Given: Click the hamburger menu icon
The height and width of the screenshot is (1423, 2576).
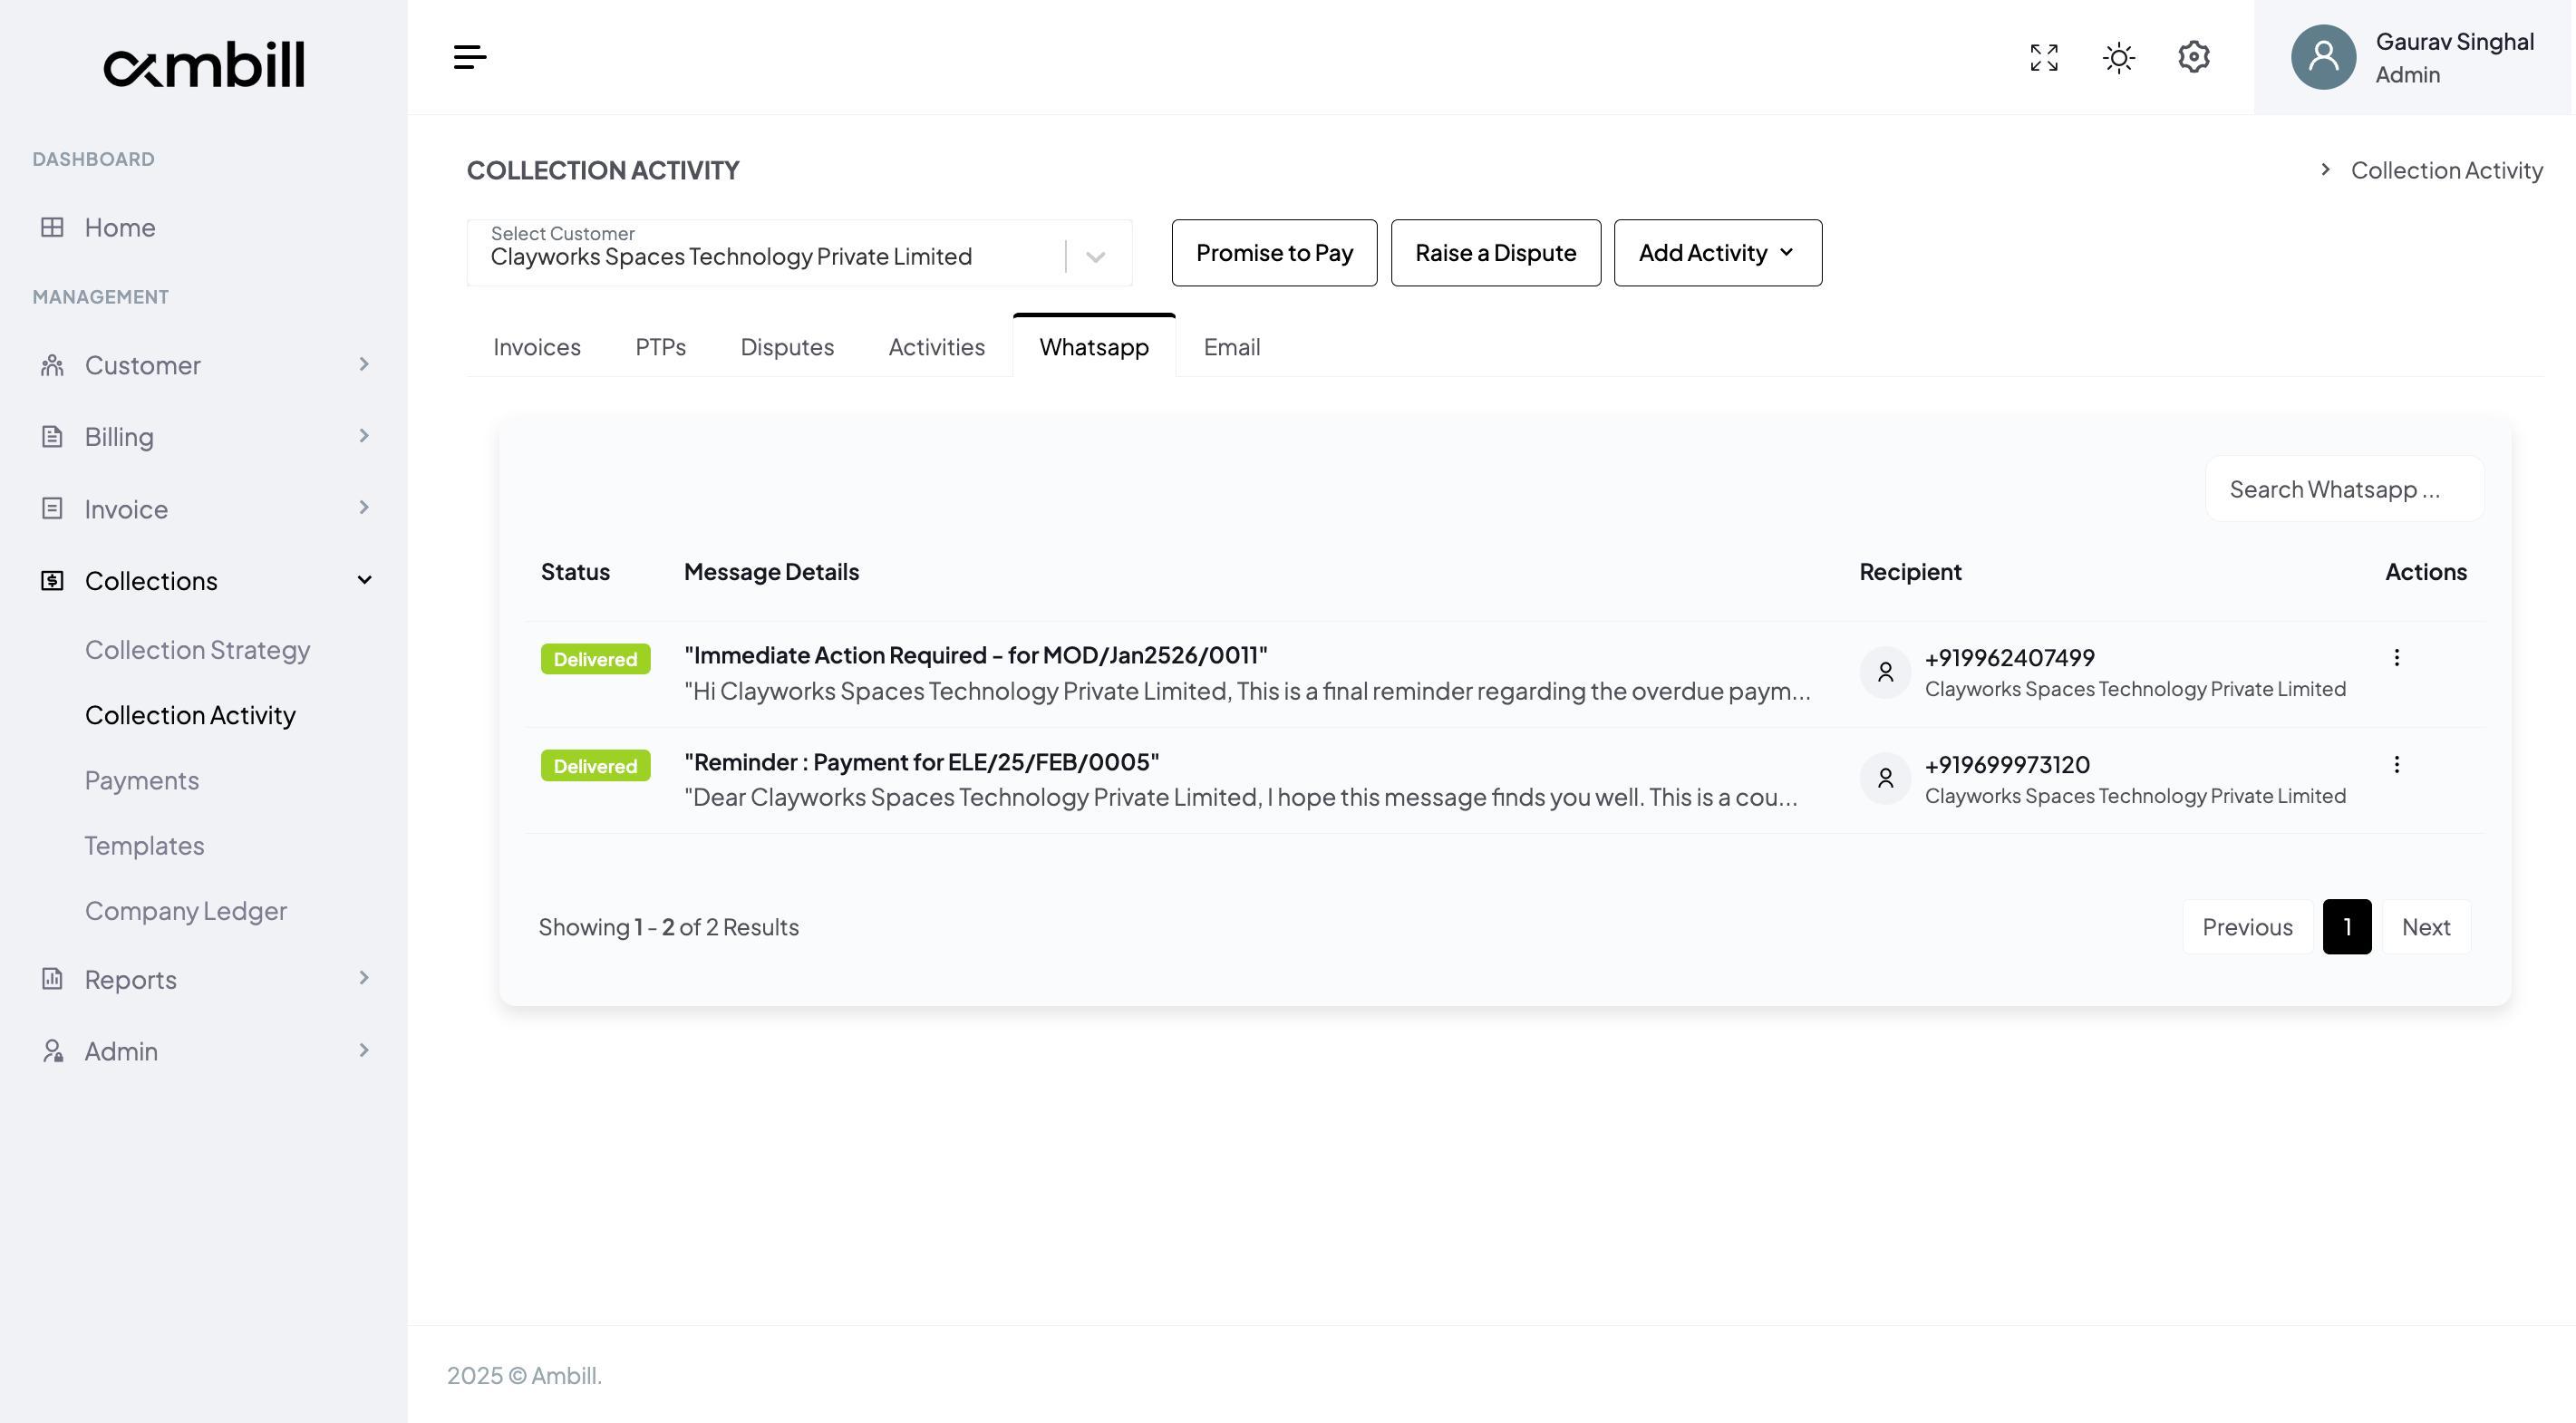Looking at the screenshot, I should 469,57.
